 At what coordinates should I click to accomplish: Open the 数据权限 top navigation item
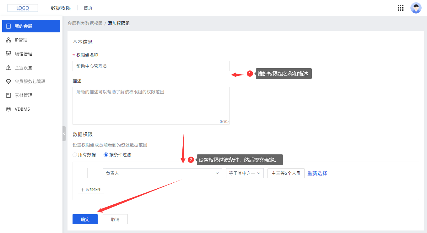click(x=61, y=8)
